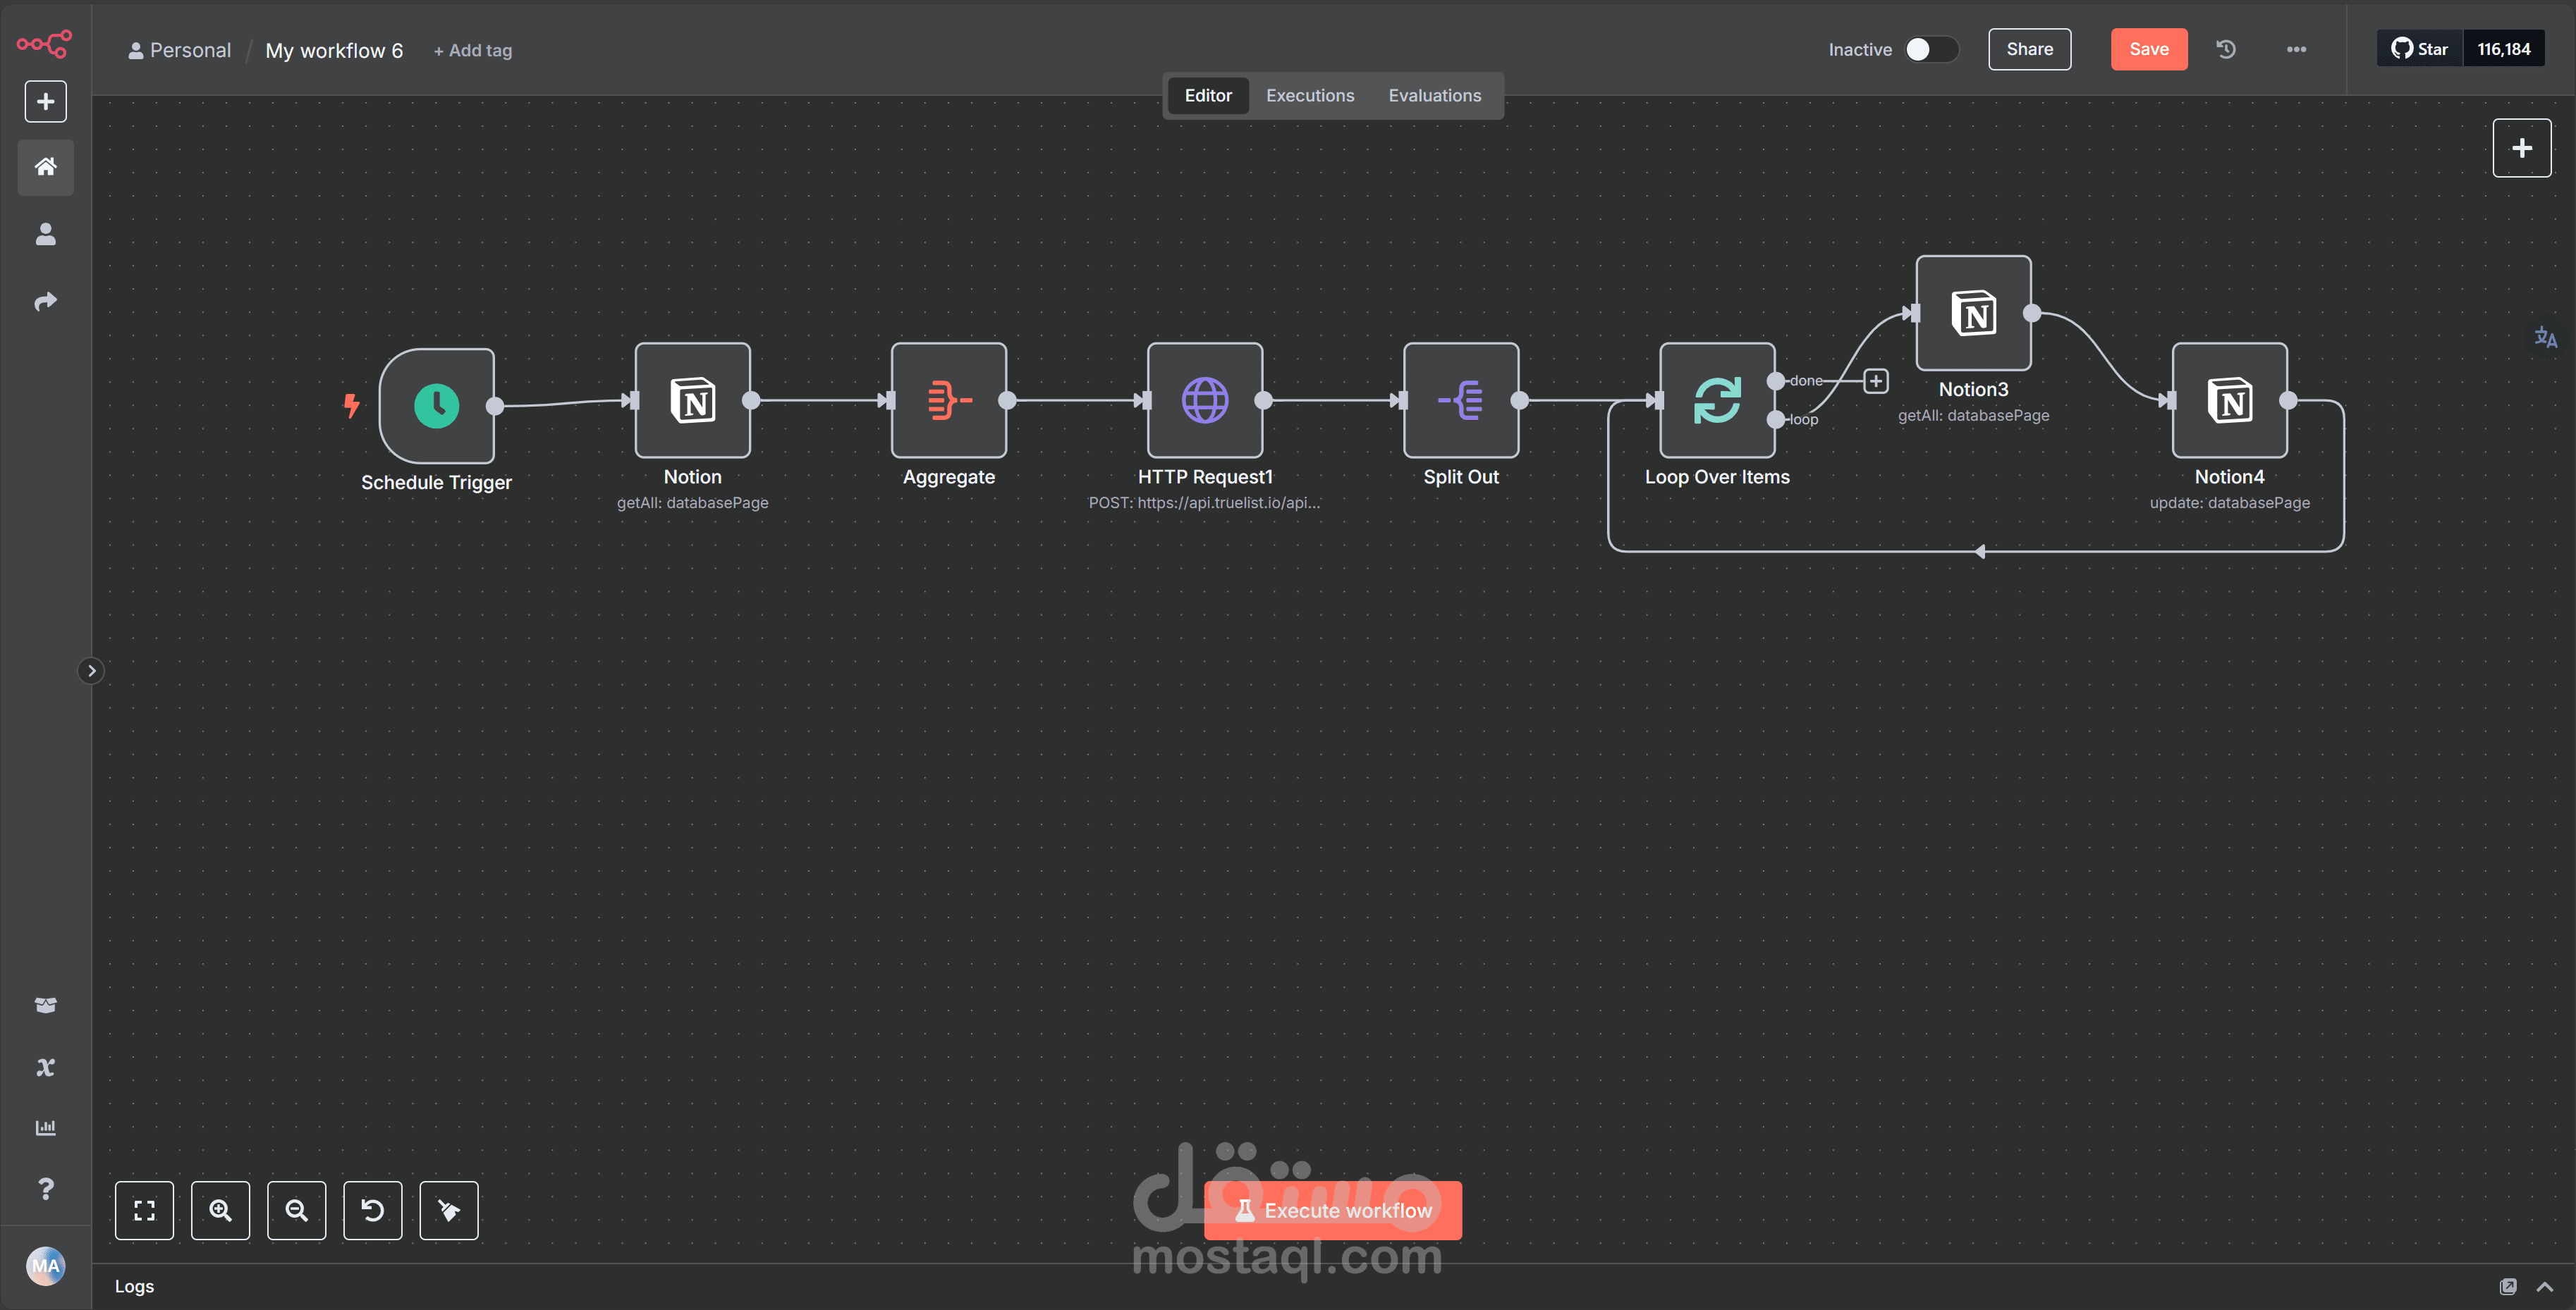Pop out the Logs panel icon
The width and height of the screenshot is (2576, 1310).
pyautogui.click(x=2507, y=1286)
